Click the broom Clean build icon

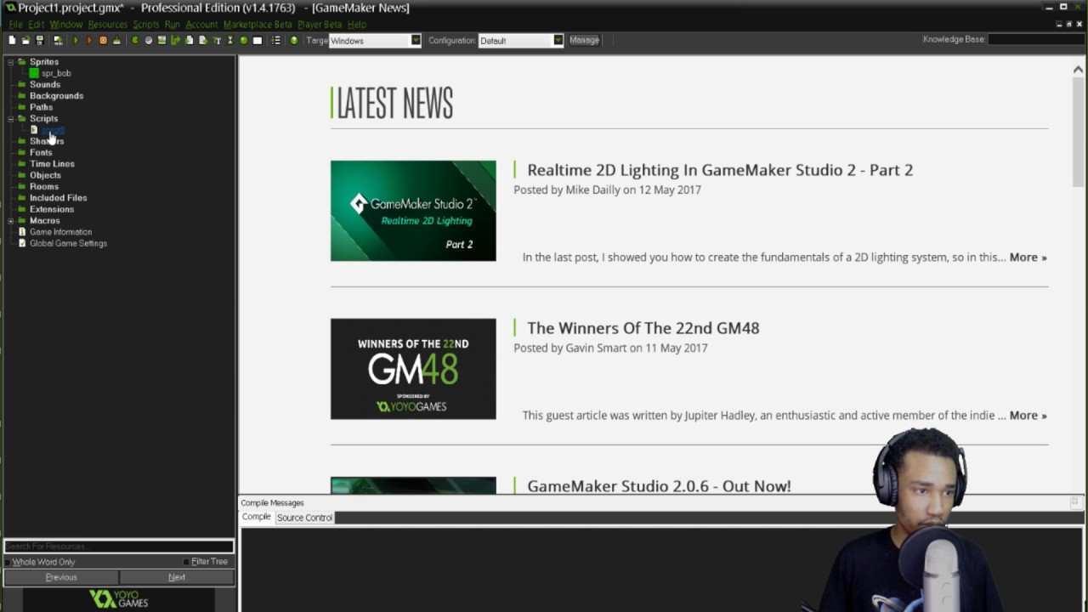point(117,40)
